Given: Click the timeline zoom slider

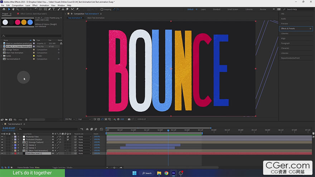Looking at the screenshot, I should coord(115,167).
